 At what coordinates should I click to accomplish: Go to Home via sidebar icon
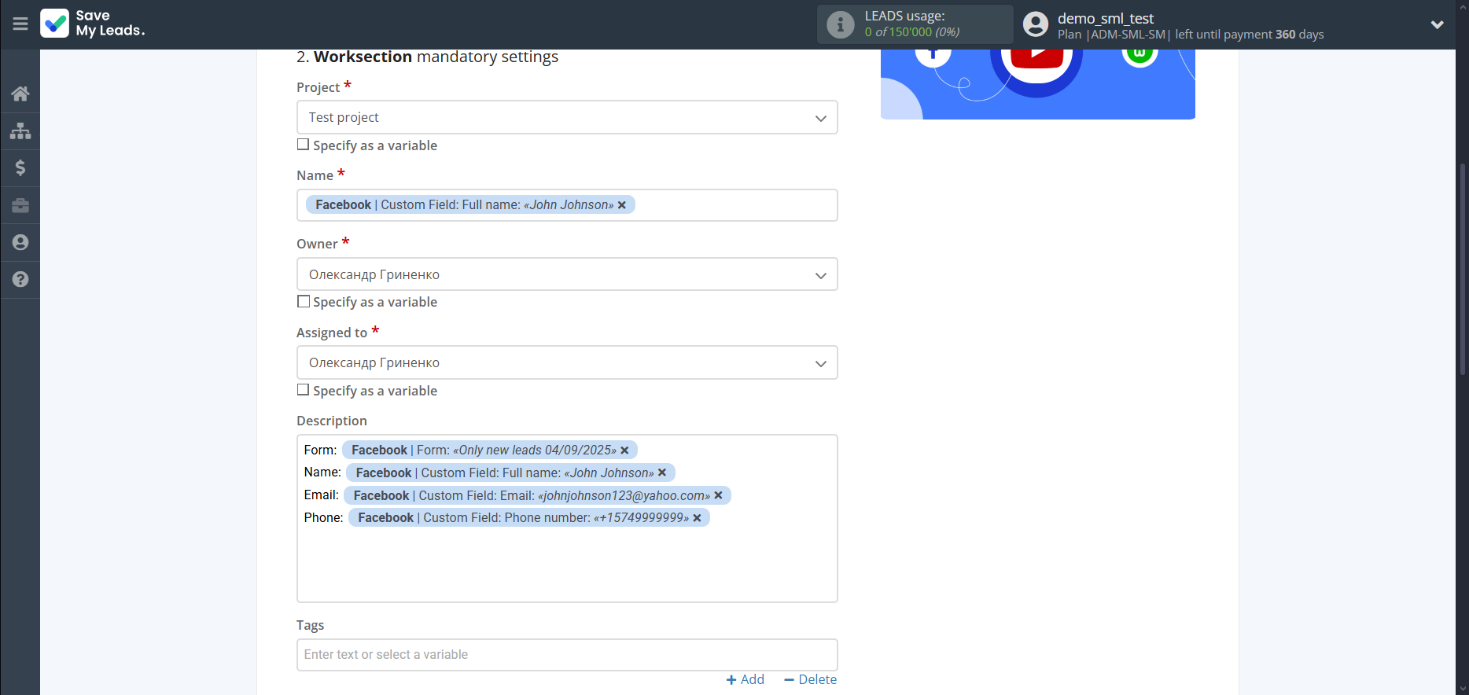coord(20,94)
